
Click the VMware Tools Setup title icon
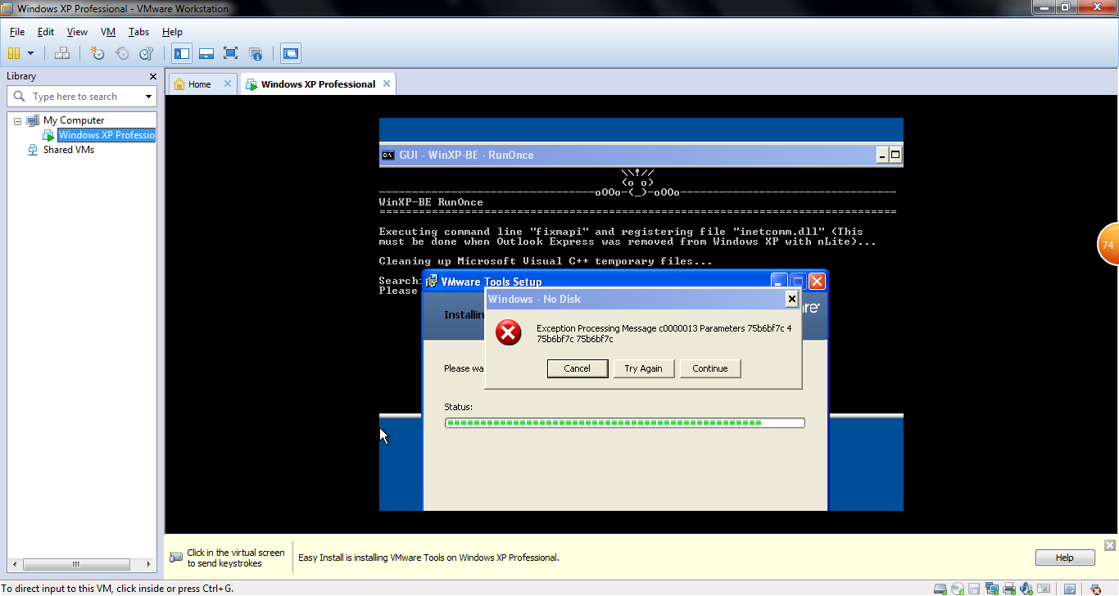(431, 282)
